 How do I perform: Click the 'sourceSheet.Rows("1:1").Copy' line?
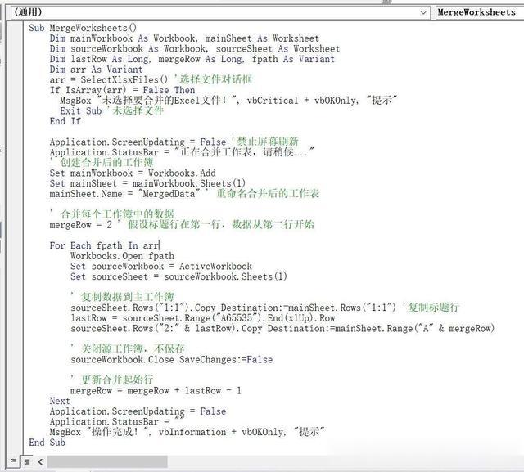[233, 308]
